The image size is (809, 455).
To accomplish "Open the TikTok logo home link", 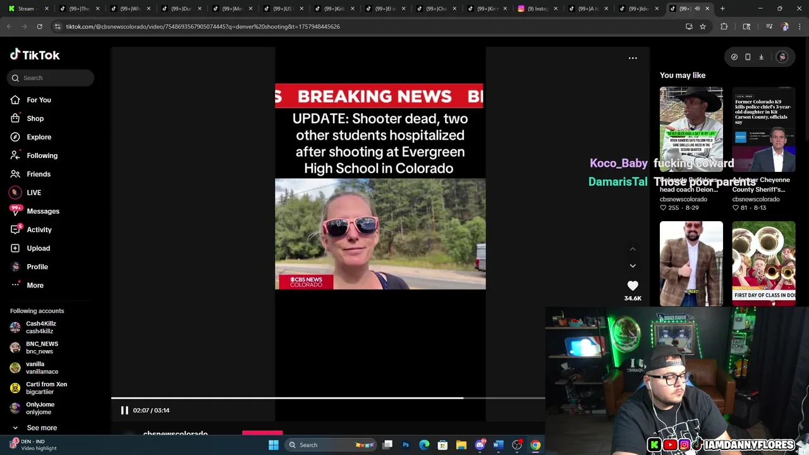I will (35, 55).
